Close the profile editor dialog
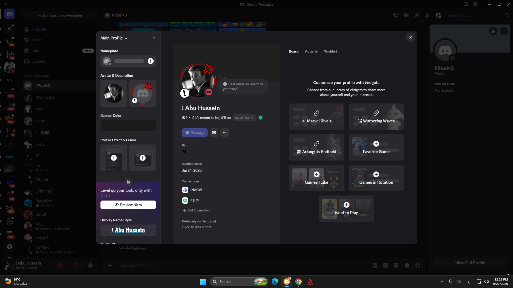Screen dimensions: 513x288 pos(411,37)
